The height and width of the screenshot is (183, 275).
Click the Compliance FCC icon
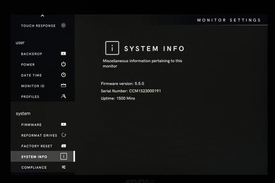[63, 167]
